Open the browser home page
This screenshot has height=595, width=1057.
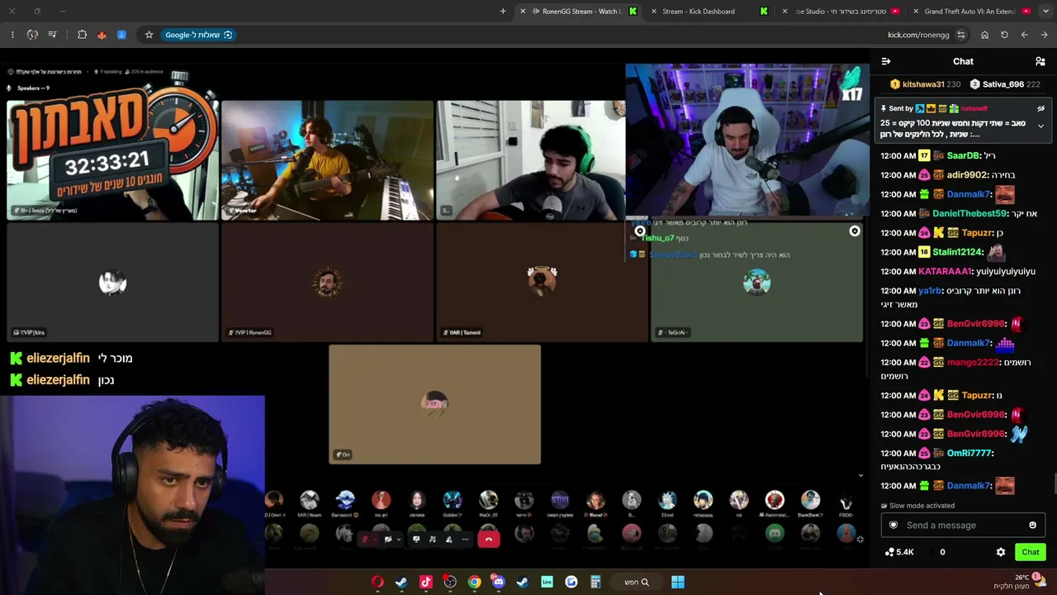(984, 35)
